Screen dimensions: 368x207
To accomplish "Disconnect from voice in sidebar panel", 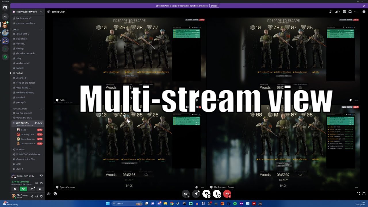I will tap(41, 183).
